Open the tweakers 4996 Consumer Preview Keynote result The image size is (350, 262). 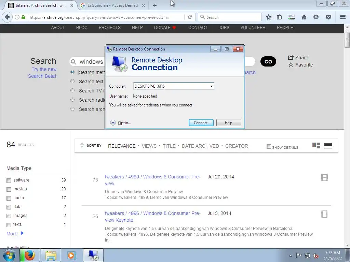(153, 217)
